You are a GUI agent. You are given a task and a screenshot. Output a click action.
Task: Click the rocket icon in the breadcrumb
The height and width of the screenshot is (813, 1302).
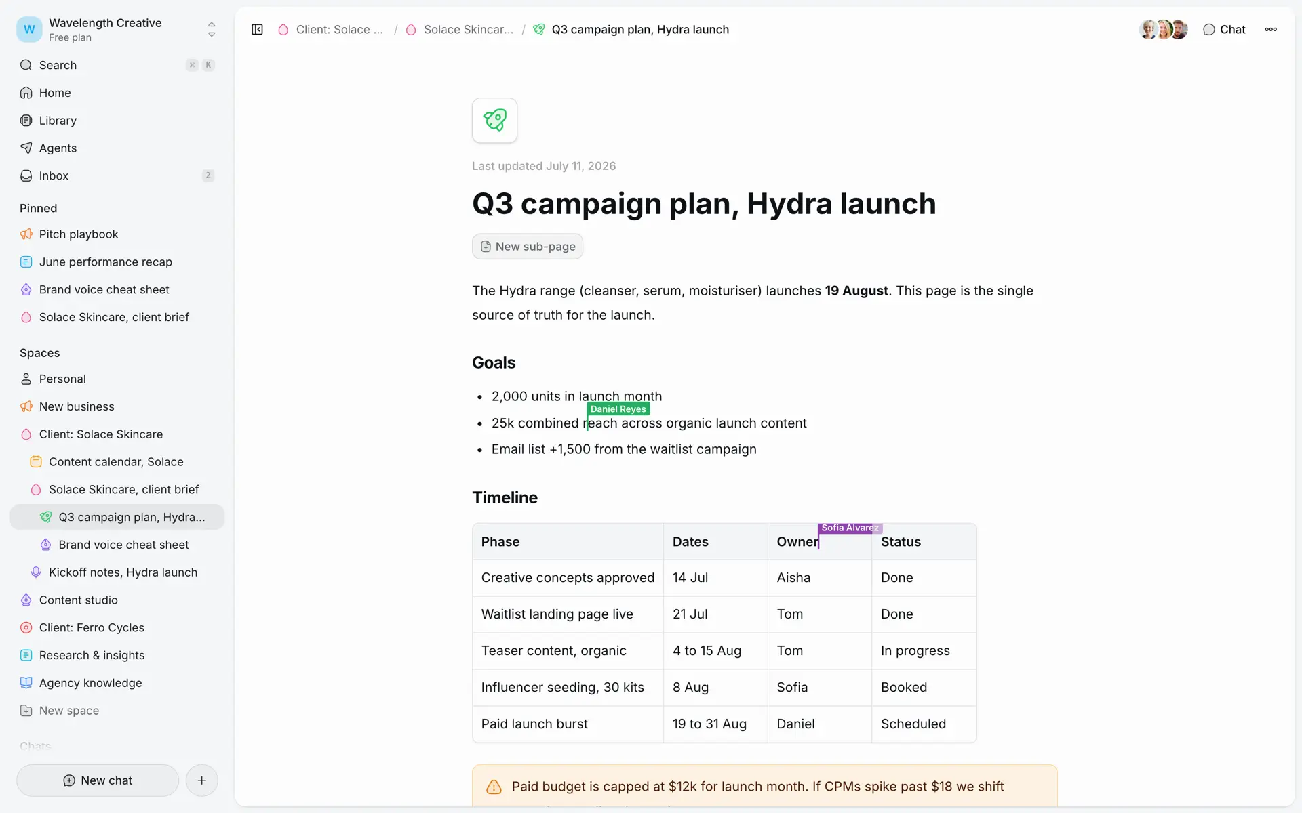(x=539, y=30)
